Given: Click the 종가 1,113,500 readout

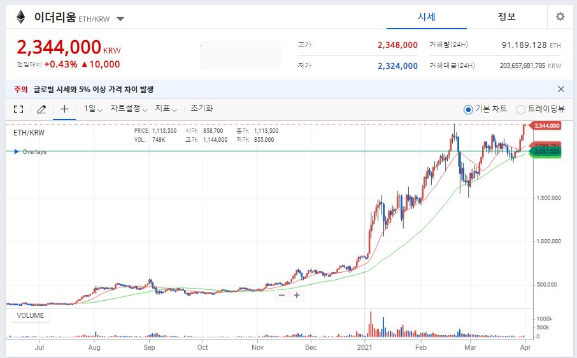Looking at the screenshot, I should [x=257, y=131].
